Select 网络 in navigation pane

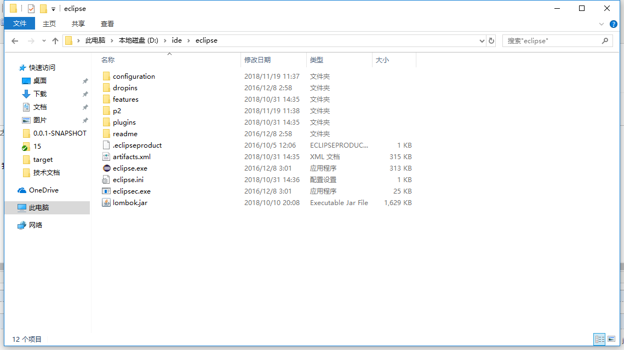[36, 225]
